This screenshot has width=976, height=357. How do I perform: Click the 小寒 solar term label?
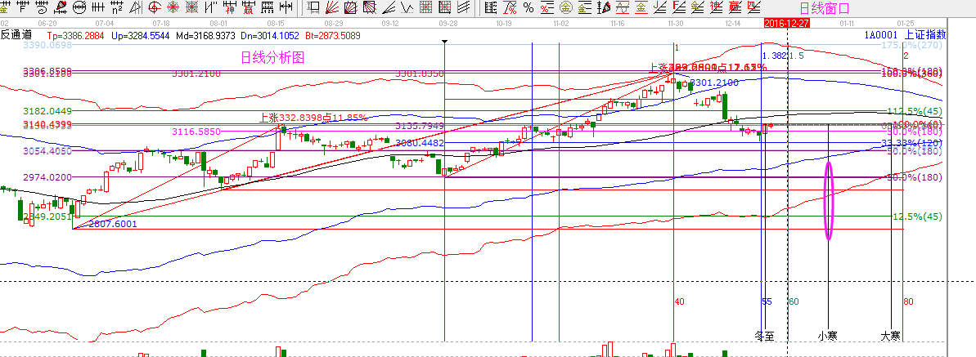tap(827, 336)
